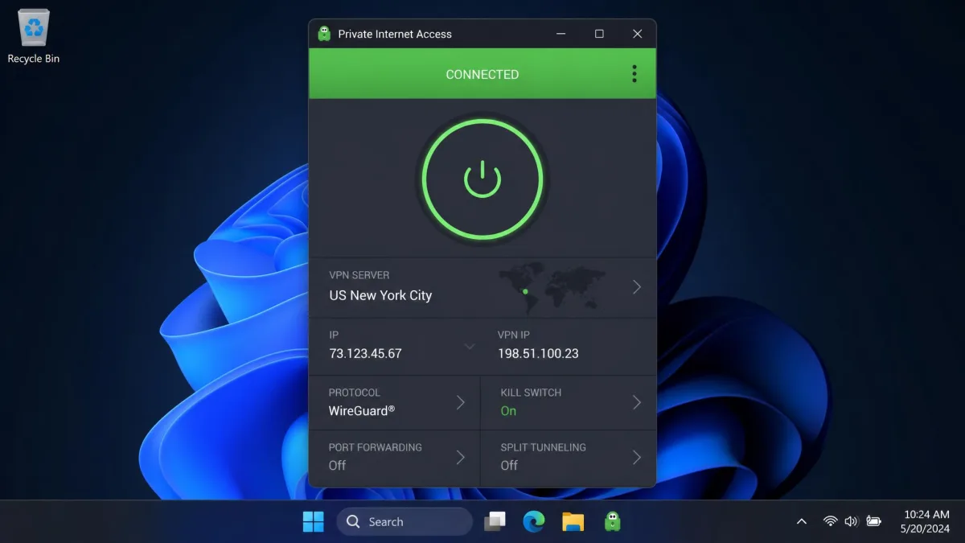Click the volume speaker tray icon

click(x=852, y=521)
